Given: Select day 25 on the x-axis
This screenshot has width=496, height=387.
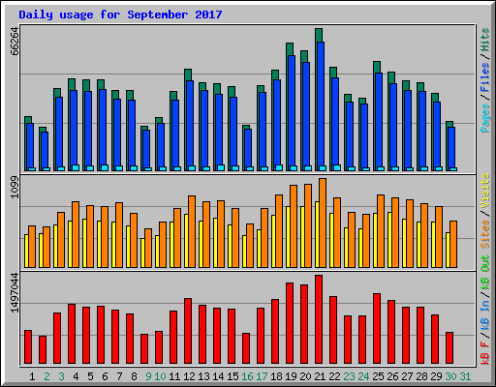Looking at the screenshot, I should tap(378, 376).
